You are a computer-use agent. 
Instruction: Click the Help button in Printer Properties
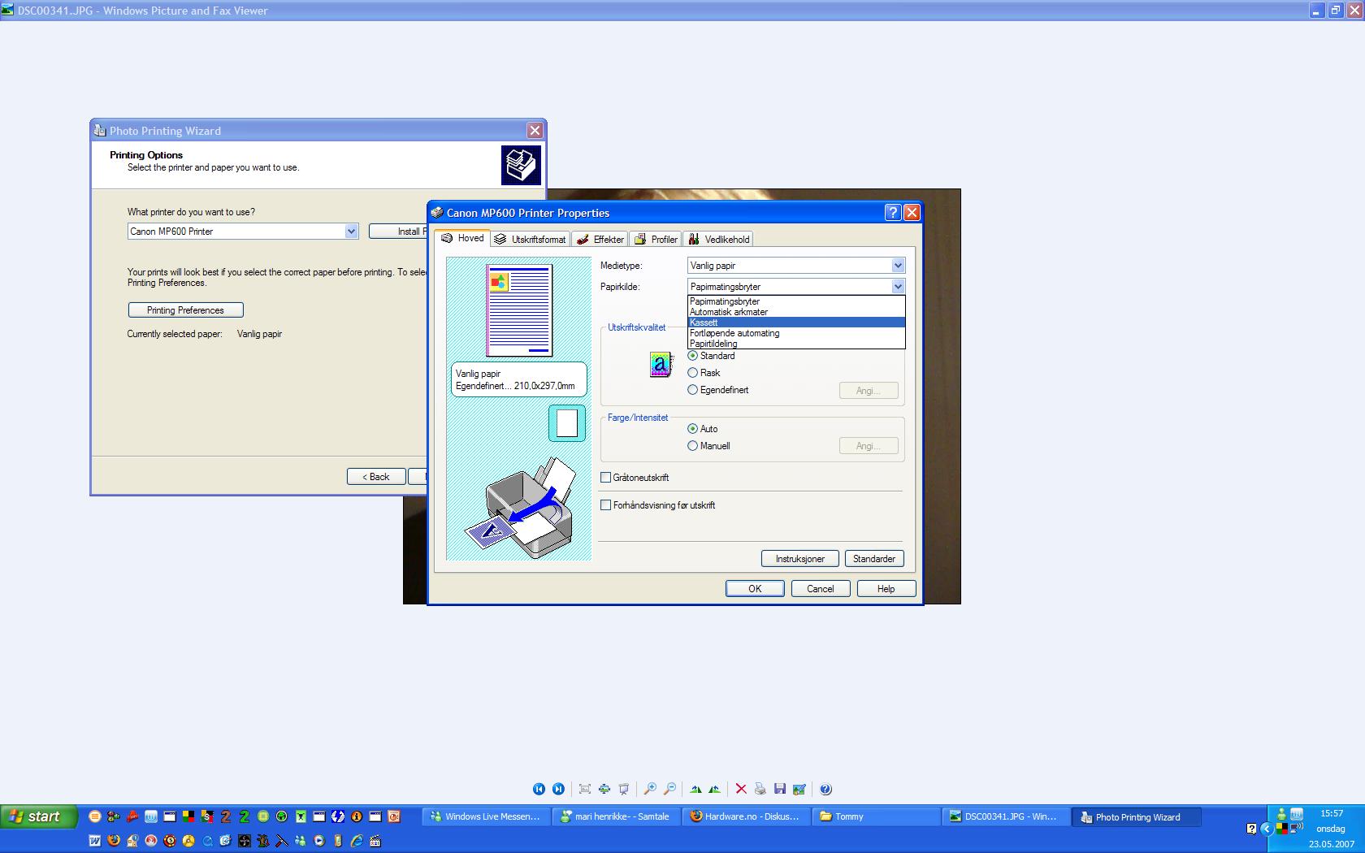coord(886,589)
